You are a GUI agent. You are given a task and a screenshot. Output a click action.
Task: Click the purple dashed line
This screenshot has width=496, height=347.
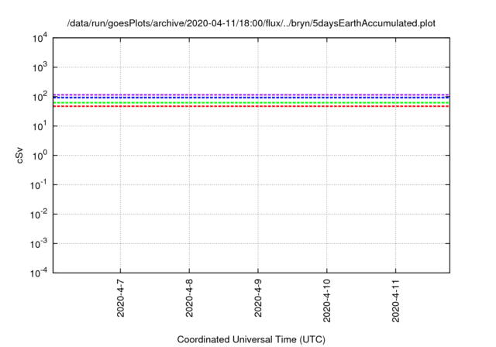pos(251,94)
